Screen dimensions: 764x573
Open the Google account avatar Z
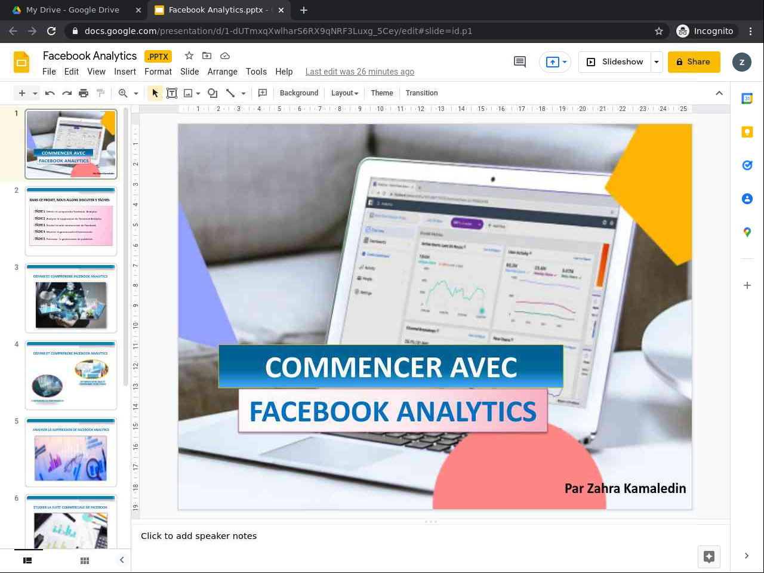742,62
